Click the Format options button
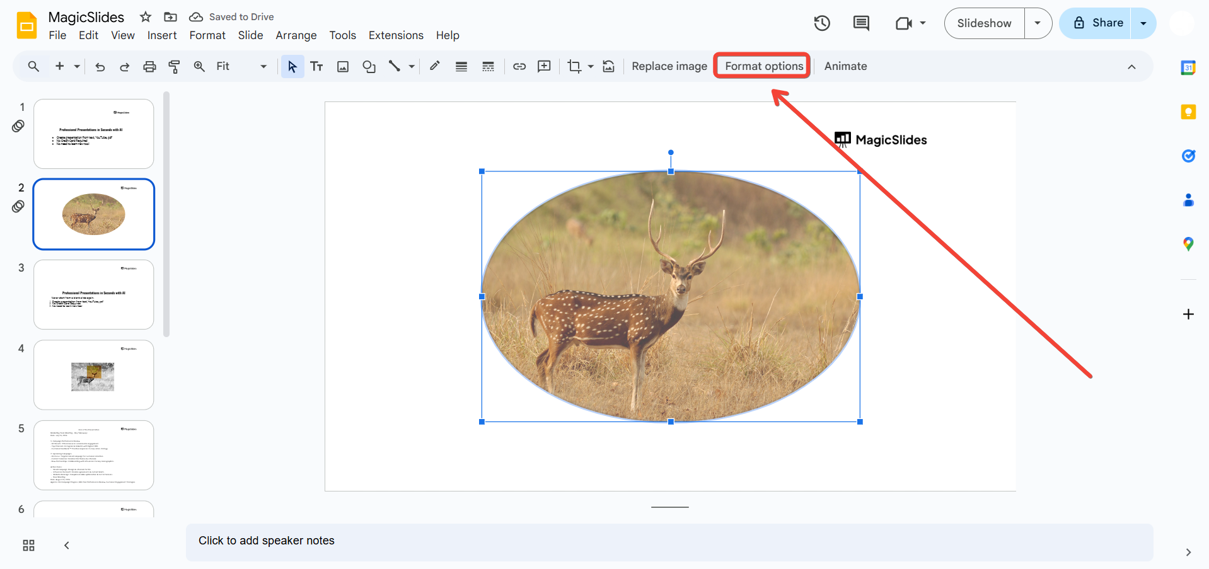 (x=763, y=66)
